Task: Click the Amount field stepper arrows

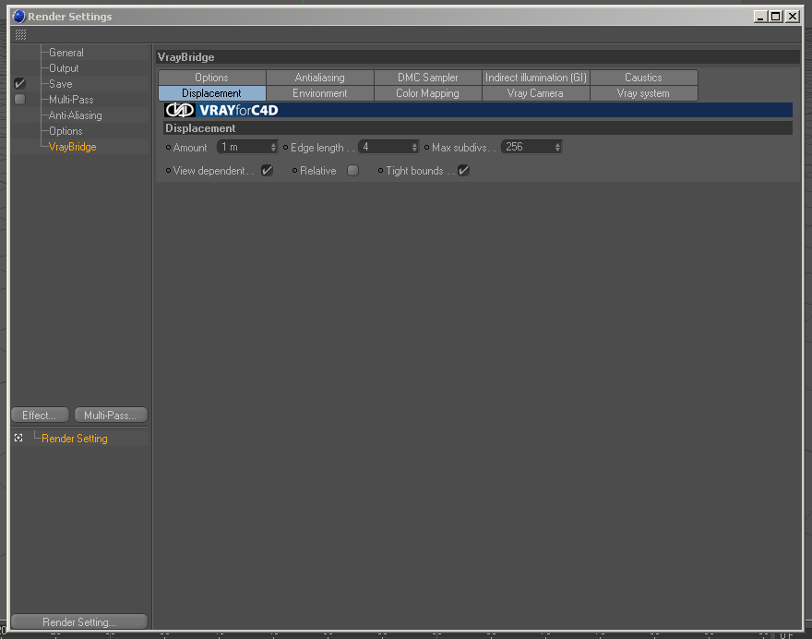Action: (x=273, y=147)
